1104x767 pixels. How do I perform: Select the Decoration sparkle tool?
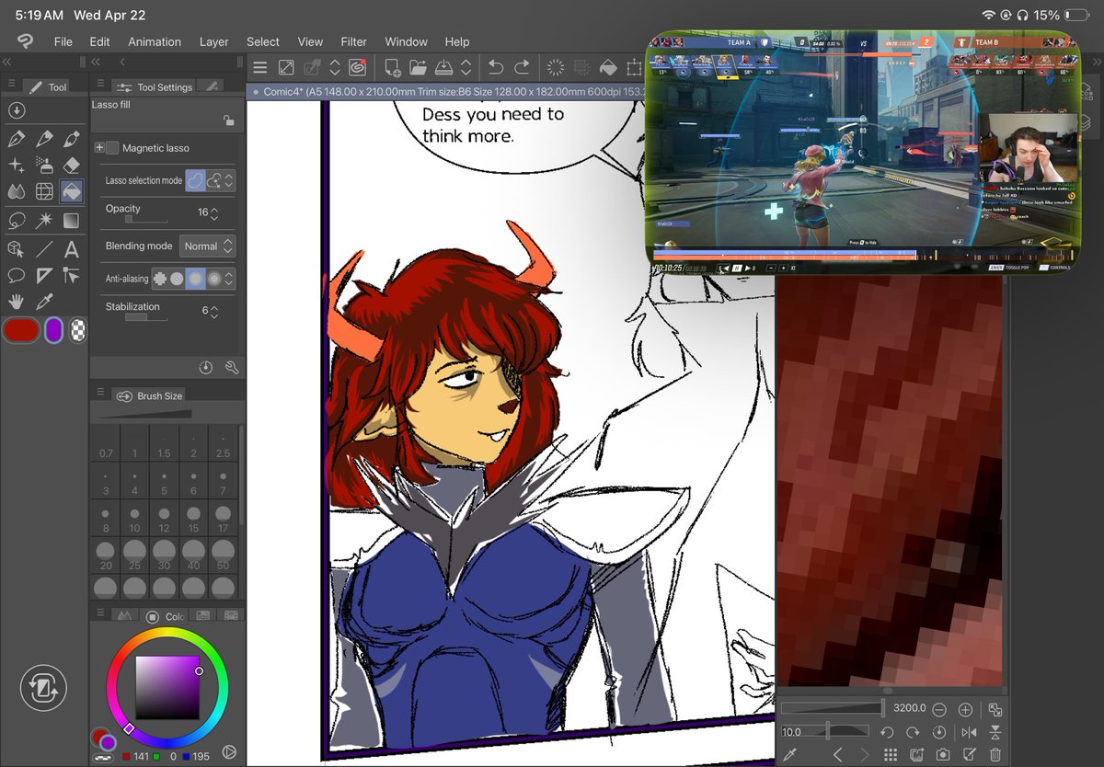16,166
